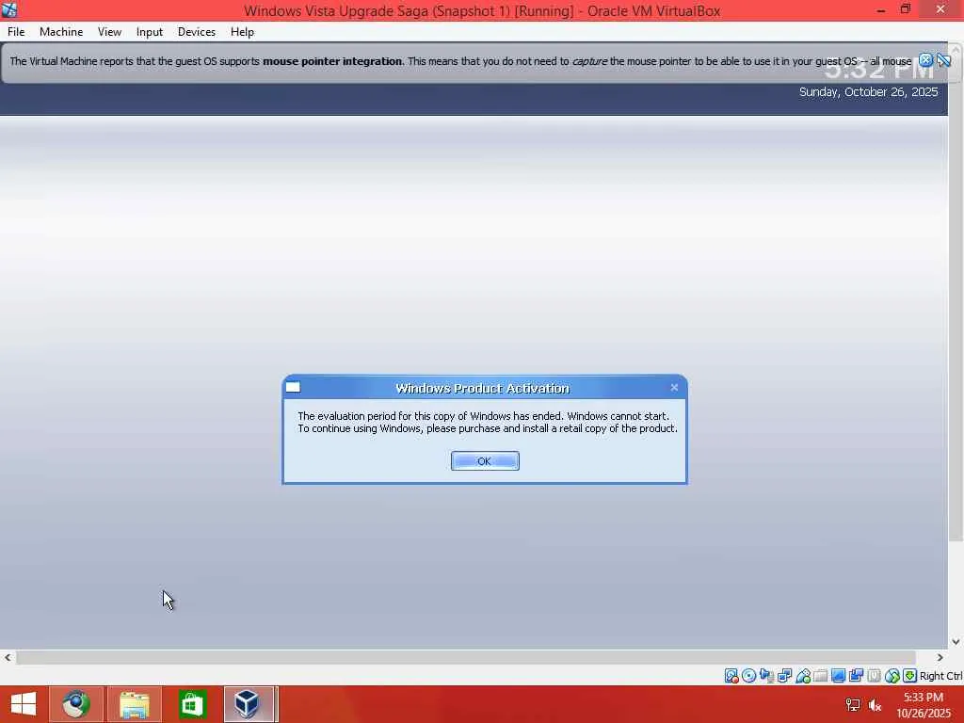Click the USB devices status icon
This screenshot has width=964, height=723.
802,676
